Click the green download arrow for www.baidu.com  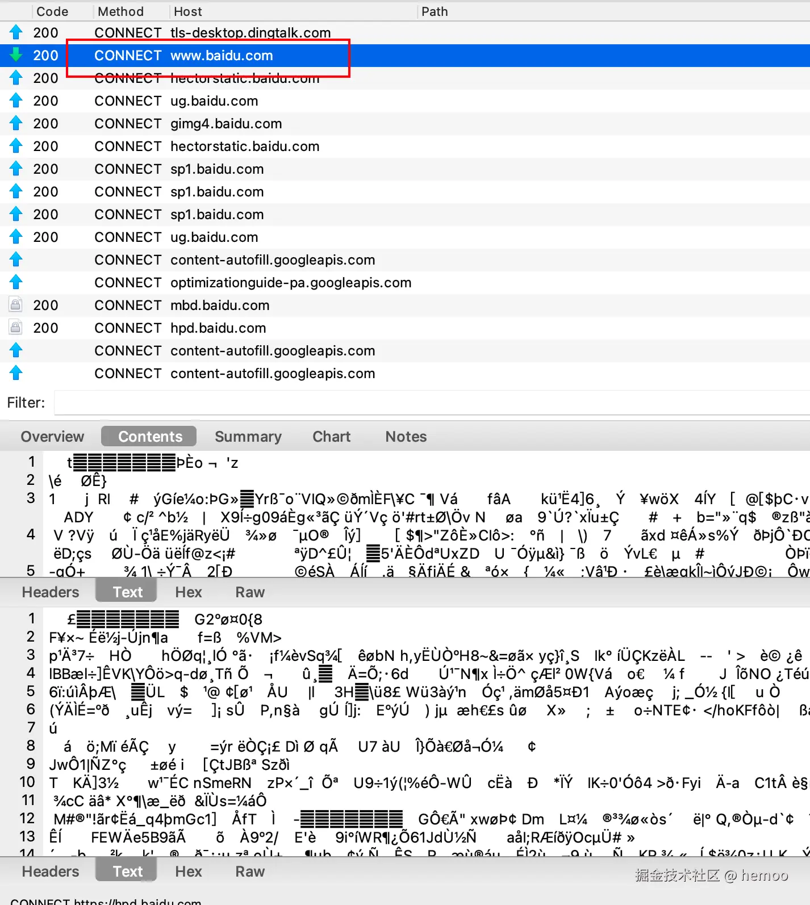[x=16, y=55]
